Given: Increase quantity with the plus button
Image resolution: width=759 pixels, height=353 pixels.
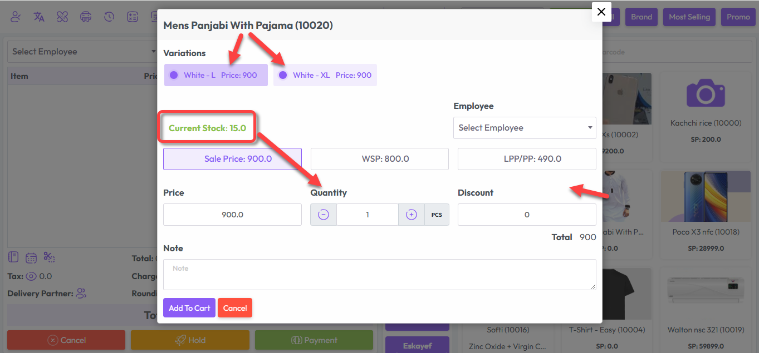Looking at the screenshot, I should (412, 215).
